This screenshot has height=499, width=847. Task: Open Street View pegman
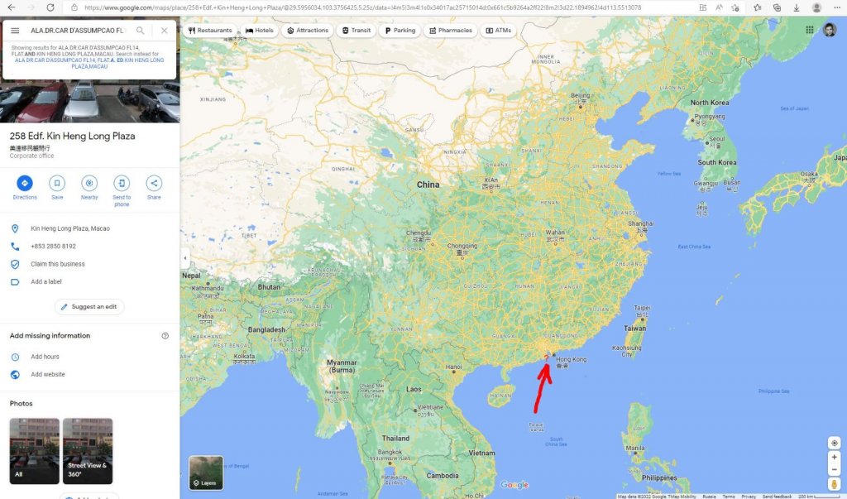835,484
